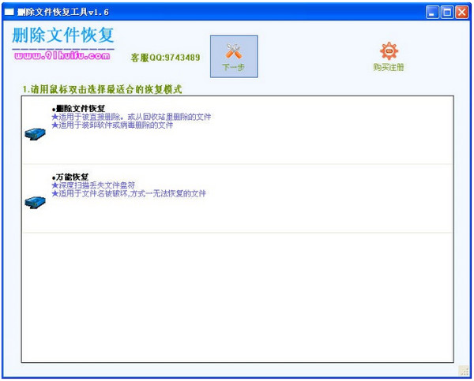Image resolution: width=474 pixels, height=381 pixels.
Task: Click the orange gear 购买注册 icon
Action: pos(389,51)
